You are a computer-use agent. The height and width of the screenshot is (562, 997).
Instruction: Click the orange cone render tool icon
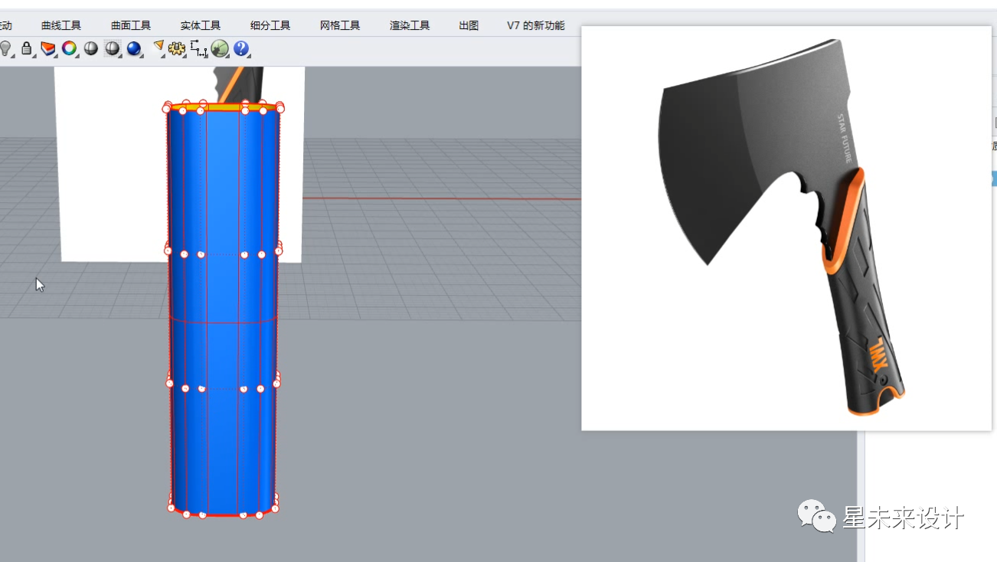(159, 48)
